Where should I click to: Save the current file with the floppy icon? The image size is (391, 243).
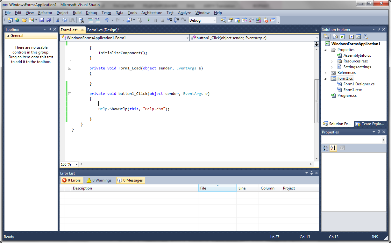point(42,20)
